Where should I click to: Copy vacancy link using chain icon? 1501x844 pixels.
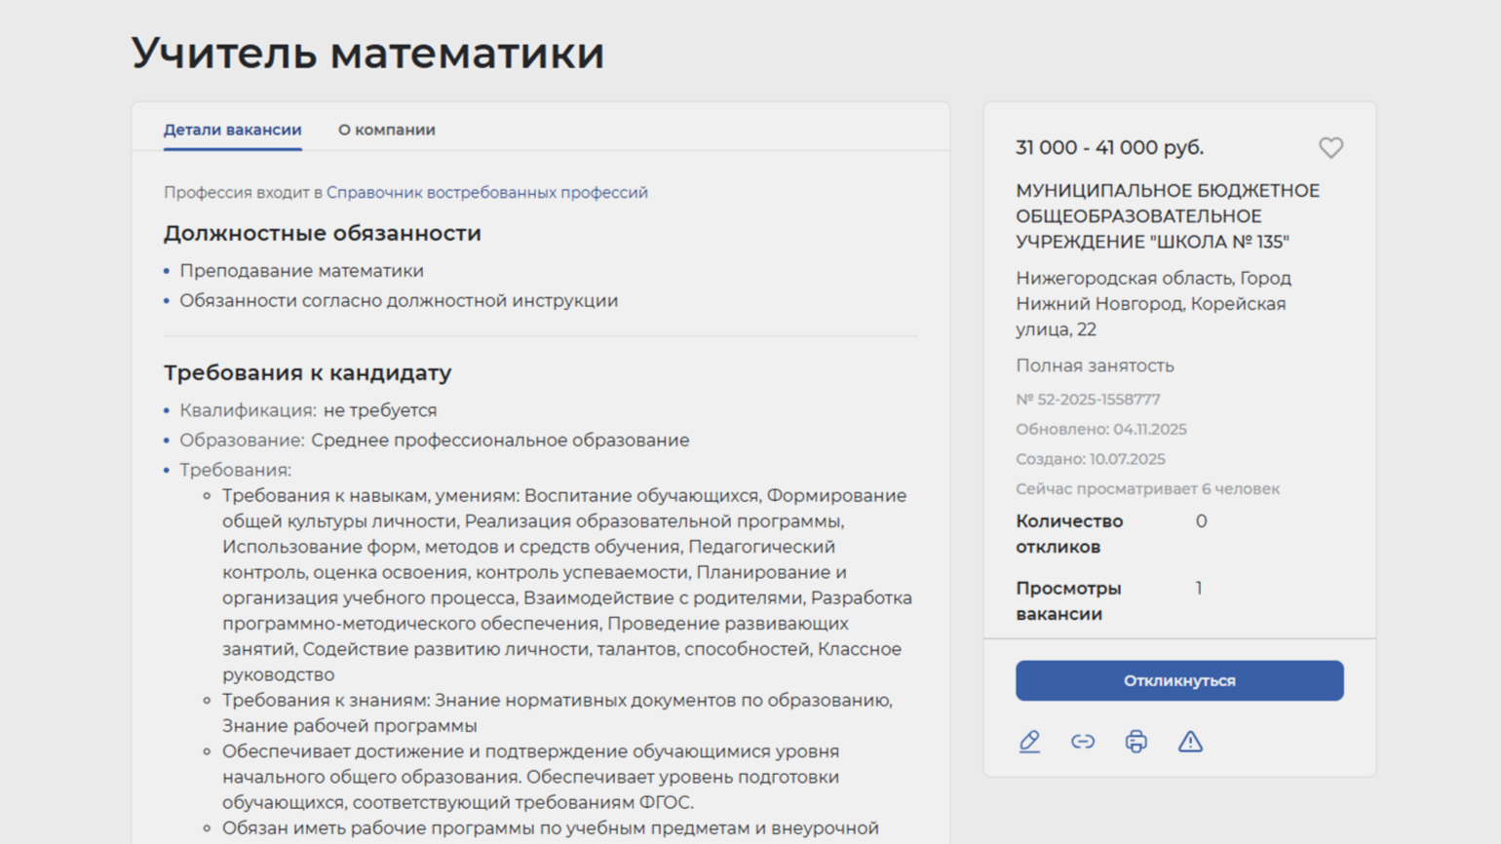(x=1083, y=742)
